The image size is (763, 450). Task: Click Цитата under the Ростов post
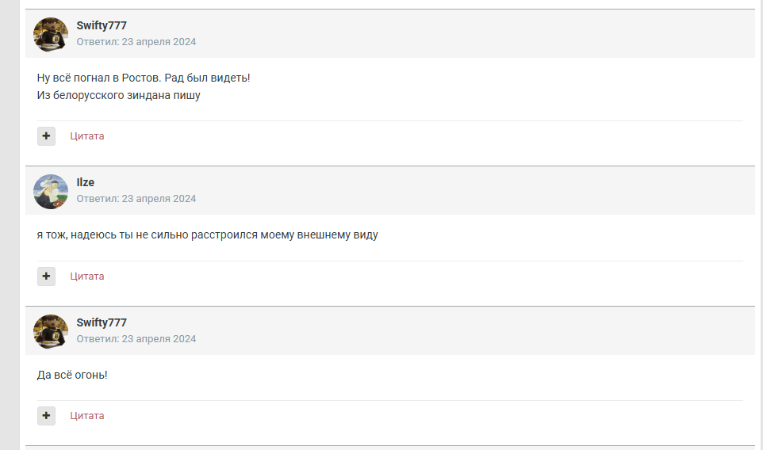87,136
